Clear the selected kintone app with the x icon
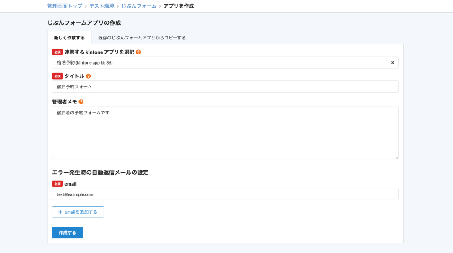This screenshot has height=253, width=453. click(x=393, y=62)
